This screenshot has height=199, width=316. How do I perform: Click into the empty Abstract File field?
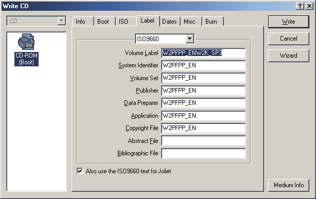pos(203,141)
